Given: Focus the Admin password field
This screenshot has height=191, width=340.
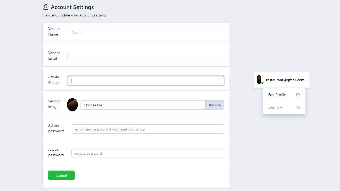Looking at the screenshot, I should click(148, 129).
